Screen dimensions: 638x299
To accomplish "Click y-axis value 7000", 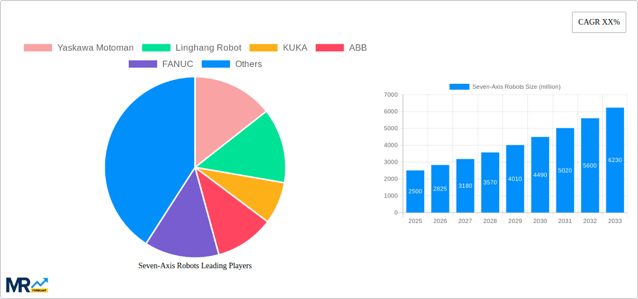I will click(x=391, y=94).
